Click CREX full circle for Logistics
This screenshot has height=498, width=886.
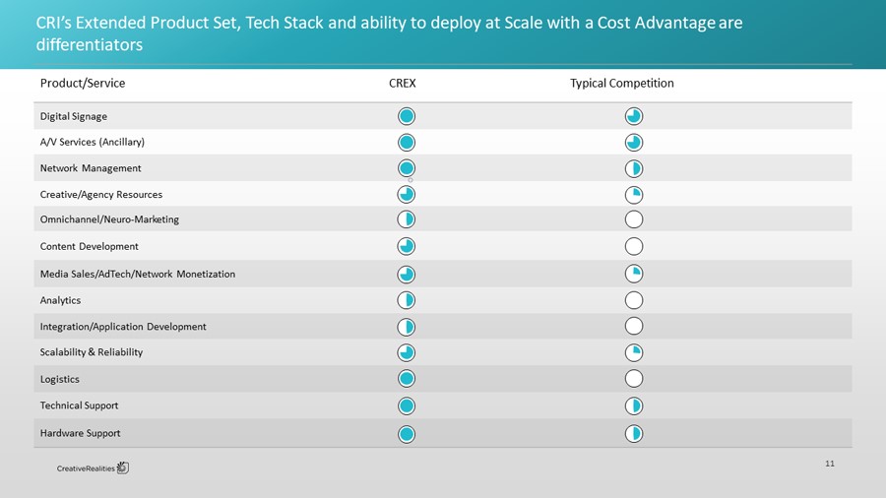tap(407, 379)
